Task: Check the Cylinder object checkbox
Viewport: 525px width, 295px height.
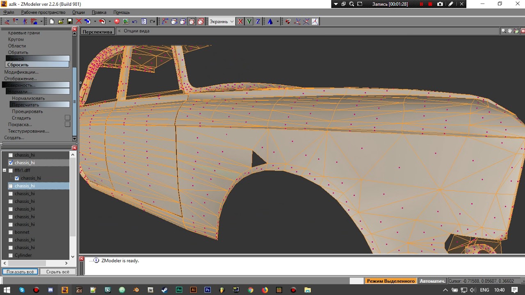Action: point(11,255)
